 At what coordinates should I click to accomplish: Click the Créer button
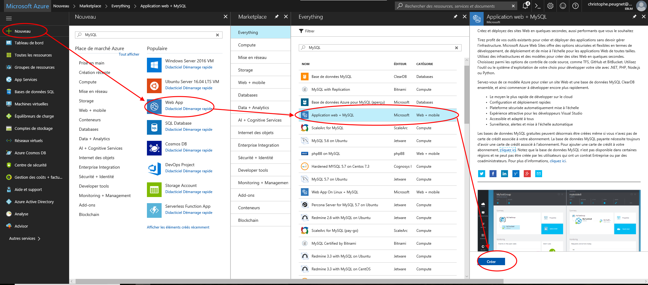491,261
